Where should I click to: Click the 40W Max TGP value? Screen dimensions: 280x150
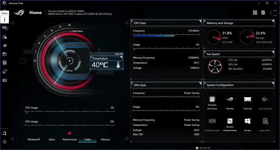[x=197, y=134]
